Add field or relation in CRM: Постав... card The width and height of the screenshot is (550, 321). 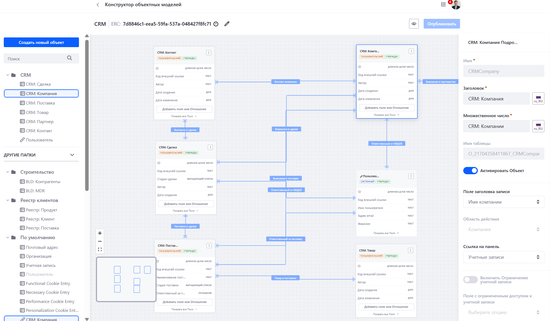(185, 302)
